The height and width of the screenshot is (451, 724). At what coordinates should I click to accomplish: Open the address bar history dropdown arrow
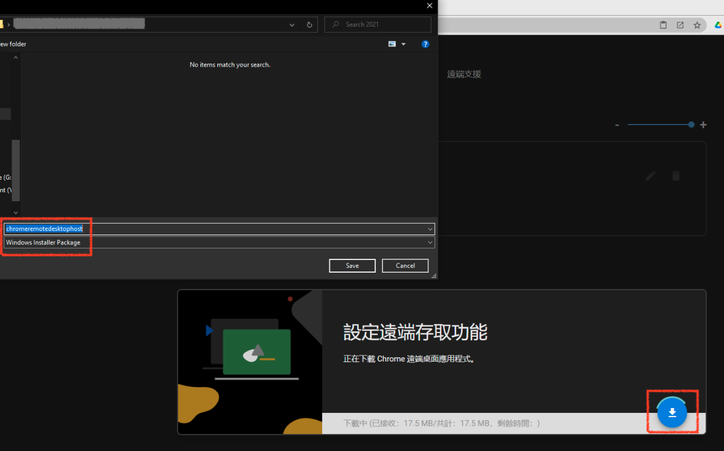[x=291, y=24]
